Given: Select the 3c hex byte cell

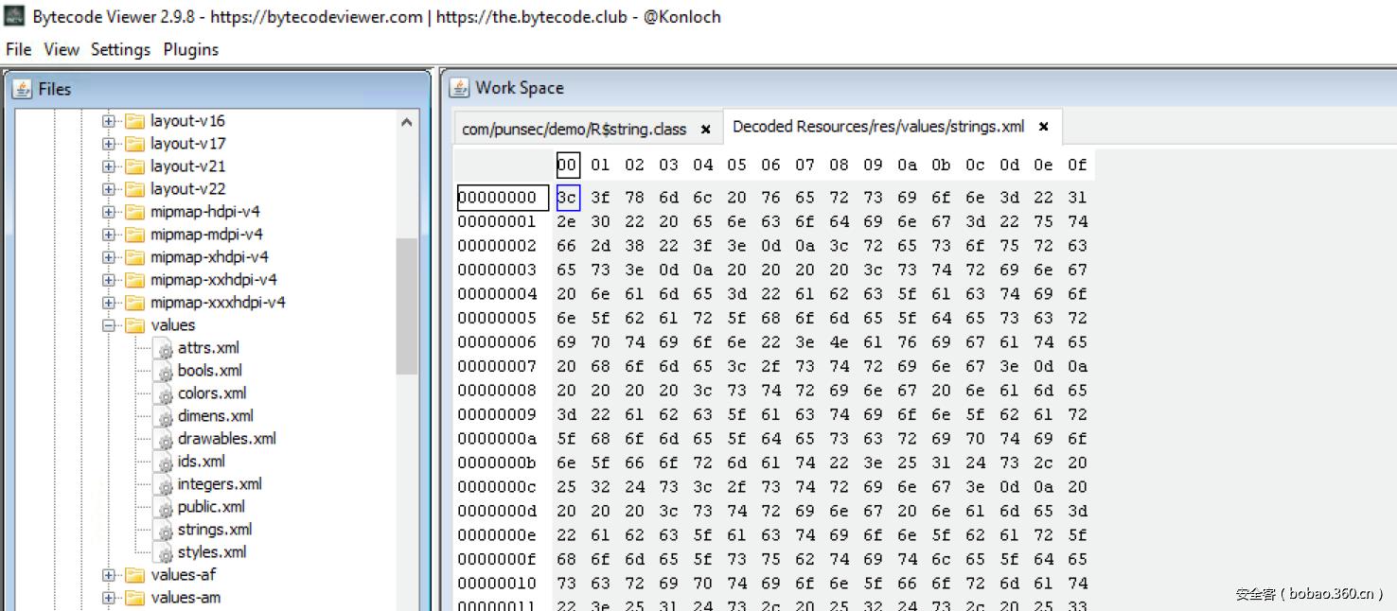Looking at the screenshot, I should (x=567, y=198).
